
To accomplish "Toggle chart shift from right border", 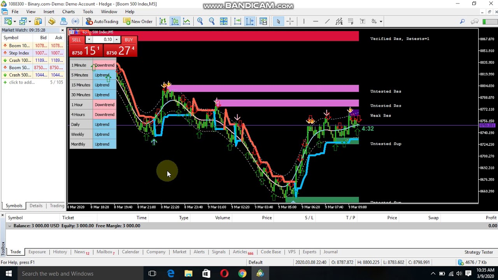I will pyautogui.click(x=250, y=21).
